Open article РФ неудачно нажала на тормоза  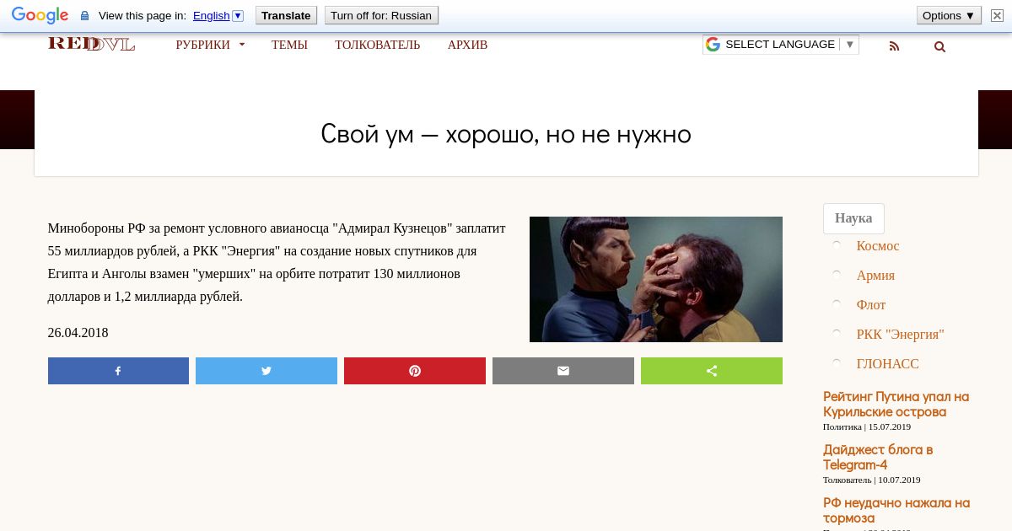pos(896,510)
